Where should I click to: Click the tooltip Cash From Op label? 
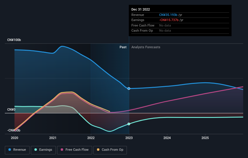coord(142,31)
